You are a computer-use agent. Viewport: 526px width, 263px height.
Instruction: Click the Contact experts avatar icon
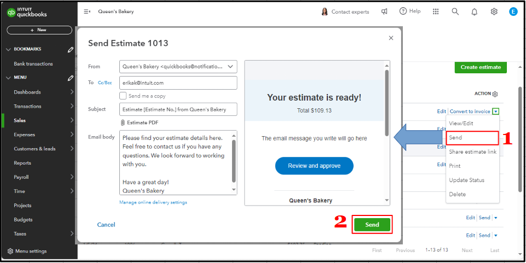pyautogui.click(x=325, y=11)
